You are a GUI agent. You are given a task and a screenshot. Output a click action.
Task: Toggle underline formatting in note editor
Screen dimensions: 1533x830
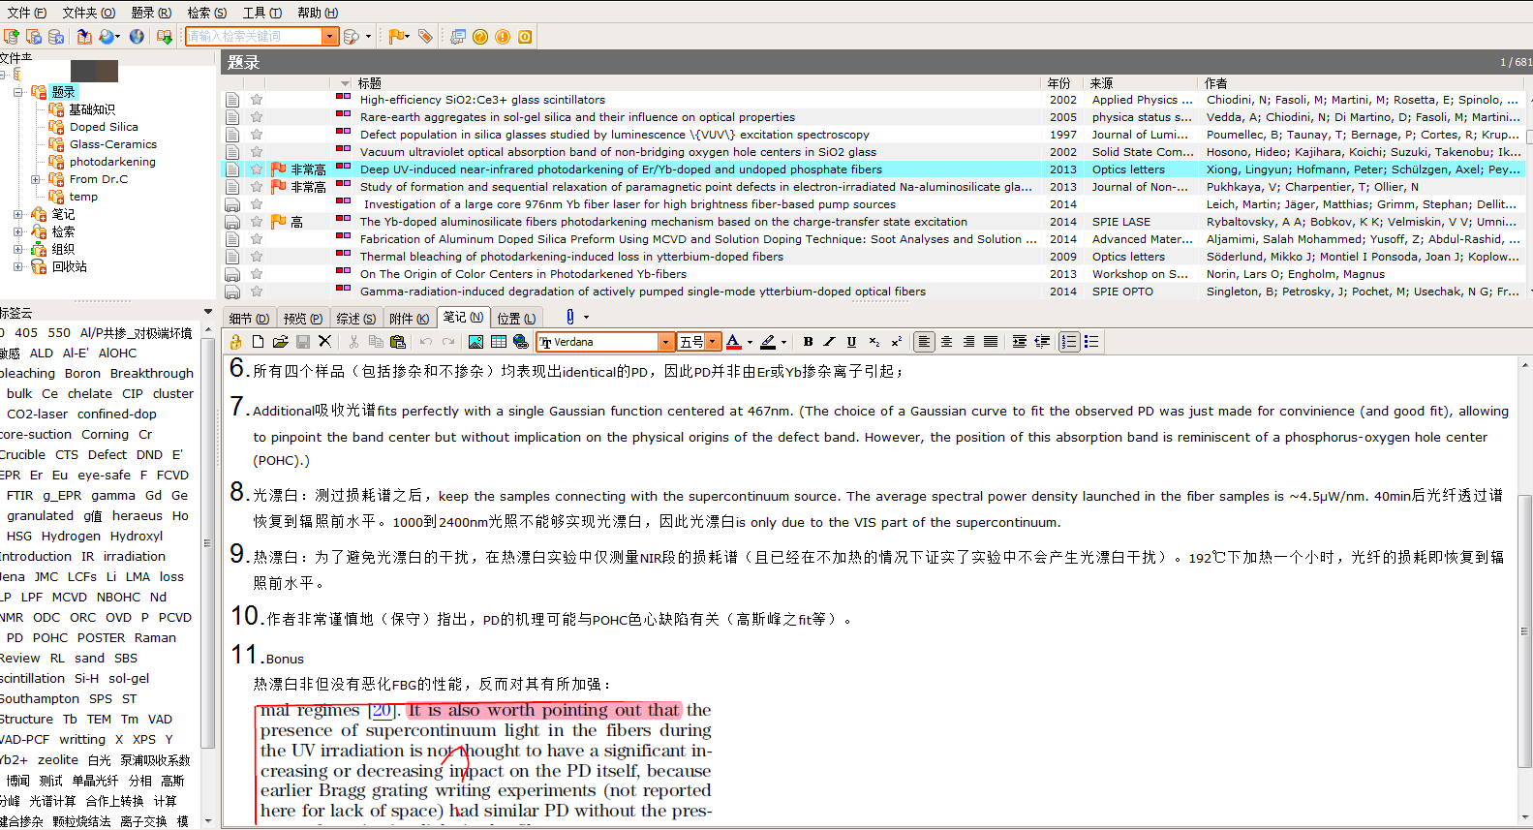pos(852,342)
